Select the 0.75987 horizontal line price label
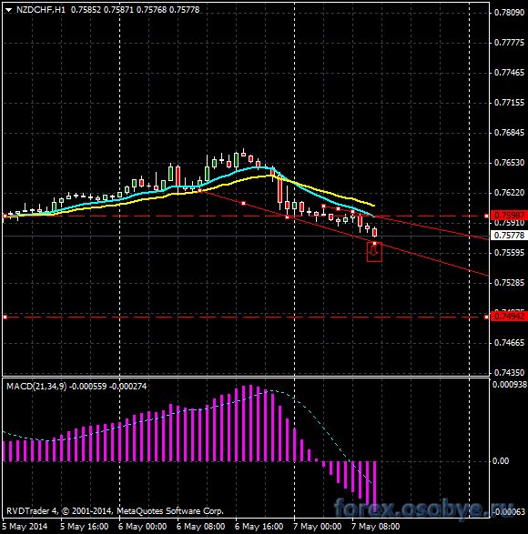The height and width of the screenshot is (534, 528). (509, 216)
